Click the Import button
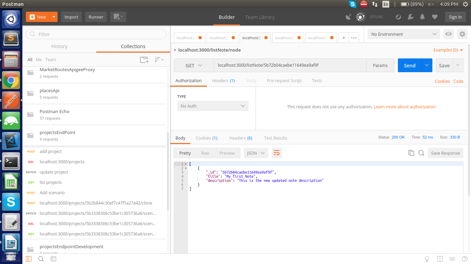This screenshot has width=471, height=264. point(71,17)
